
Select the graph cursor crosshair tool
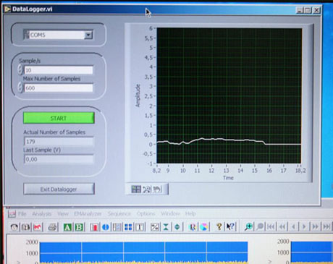click(136, 190)
